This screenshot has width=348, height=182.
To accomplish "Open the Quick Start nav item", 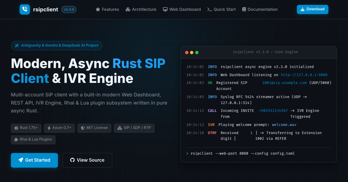I will point(222,10).
